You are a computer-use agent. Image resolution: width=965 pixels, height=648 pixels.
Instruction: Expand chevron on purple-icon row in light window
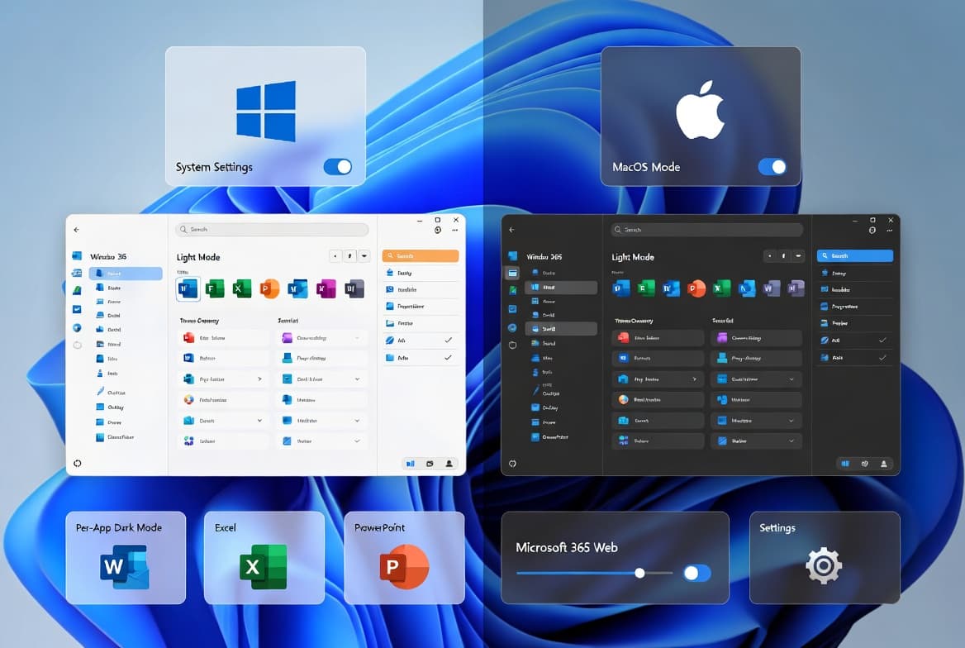357,337
